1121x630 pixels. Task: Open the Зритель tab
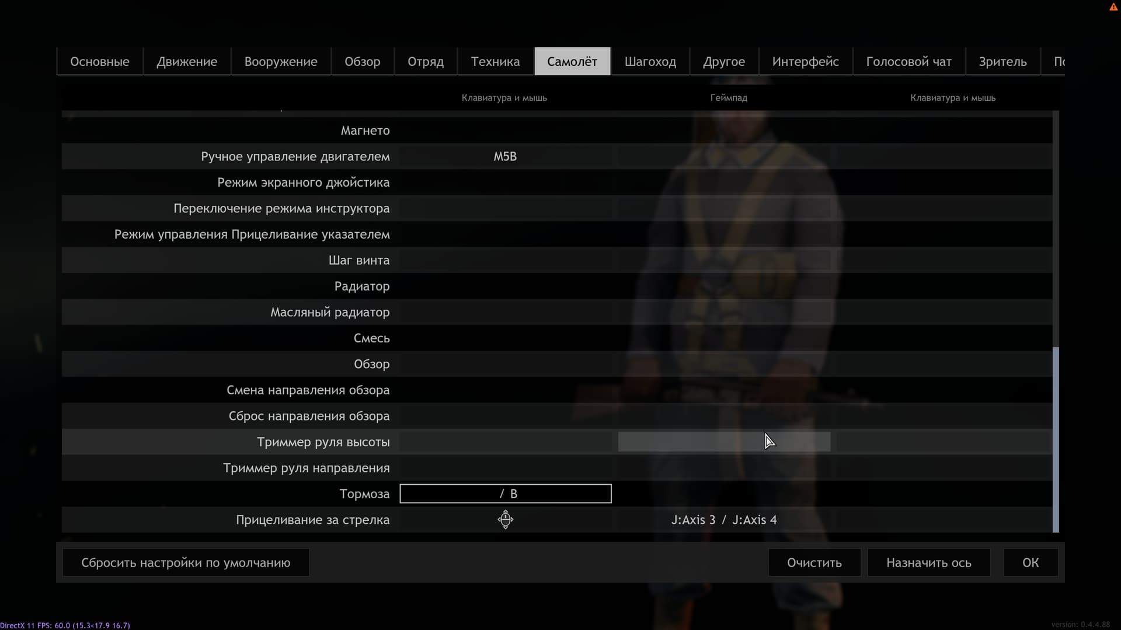1002,61
